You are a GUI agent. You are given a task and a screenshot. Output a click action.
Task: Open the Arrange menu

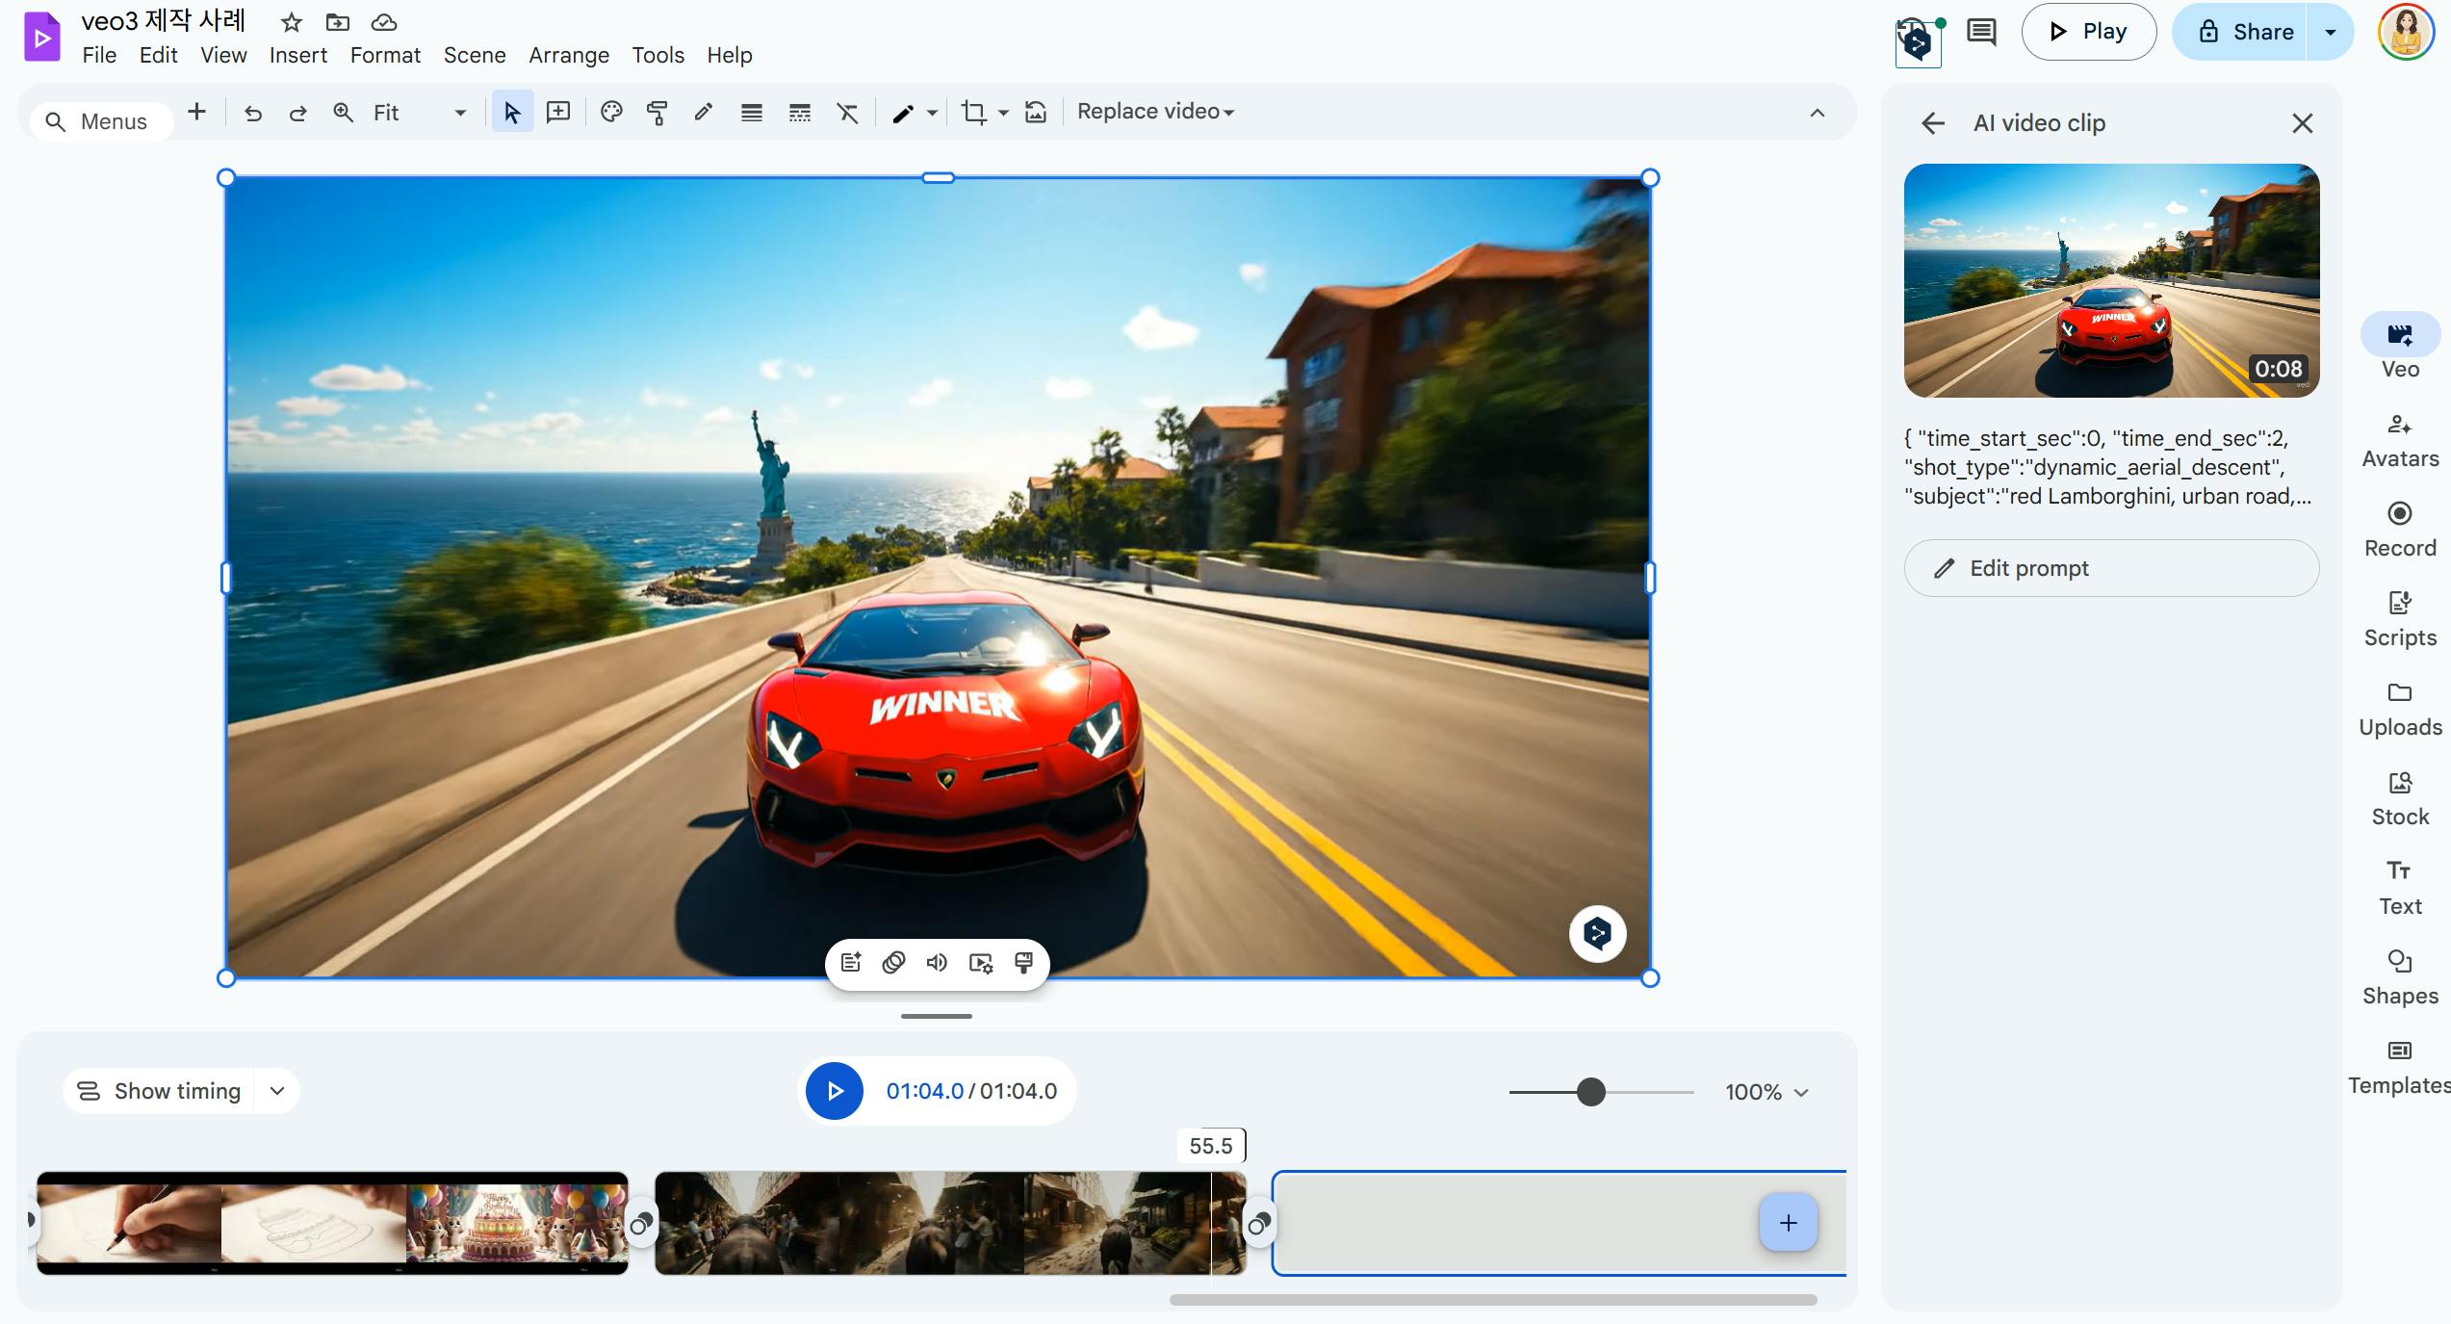(x=568, y=55)
